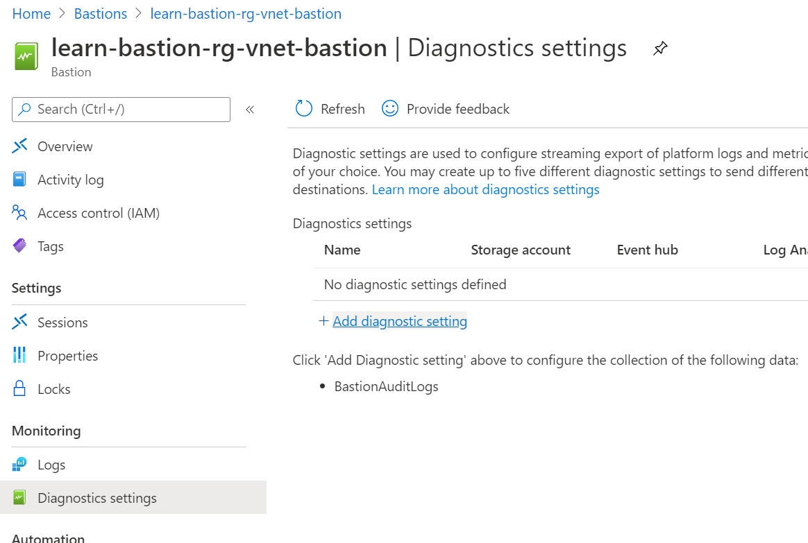Click the magnifier icon in the search box
Screen dimensions: 808x543
[x=24, y=109]
